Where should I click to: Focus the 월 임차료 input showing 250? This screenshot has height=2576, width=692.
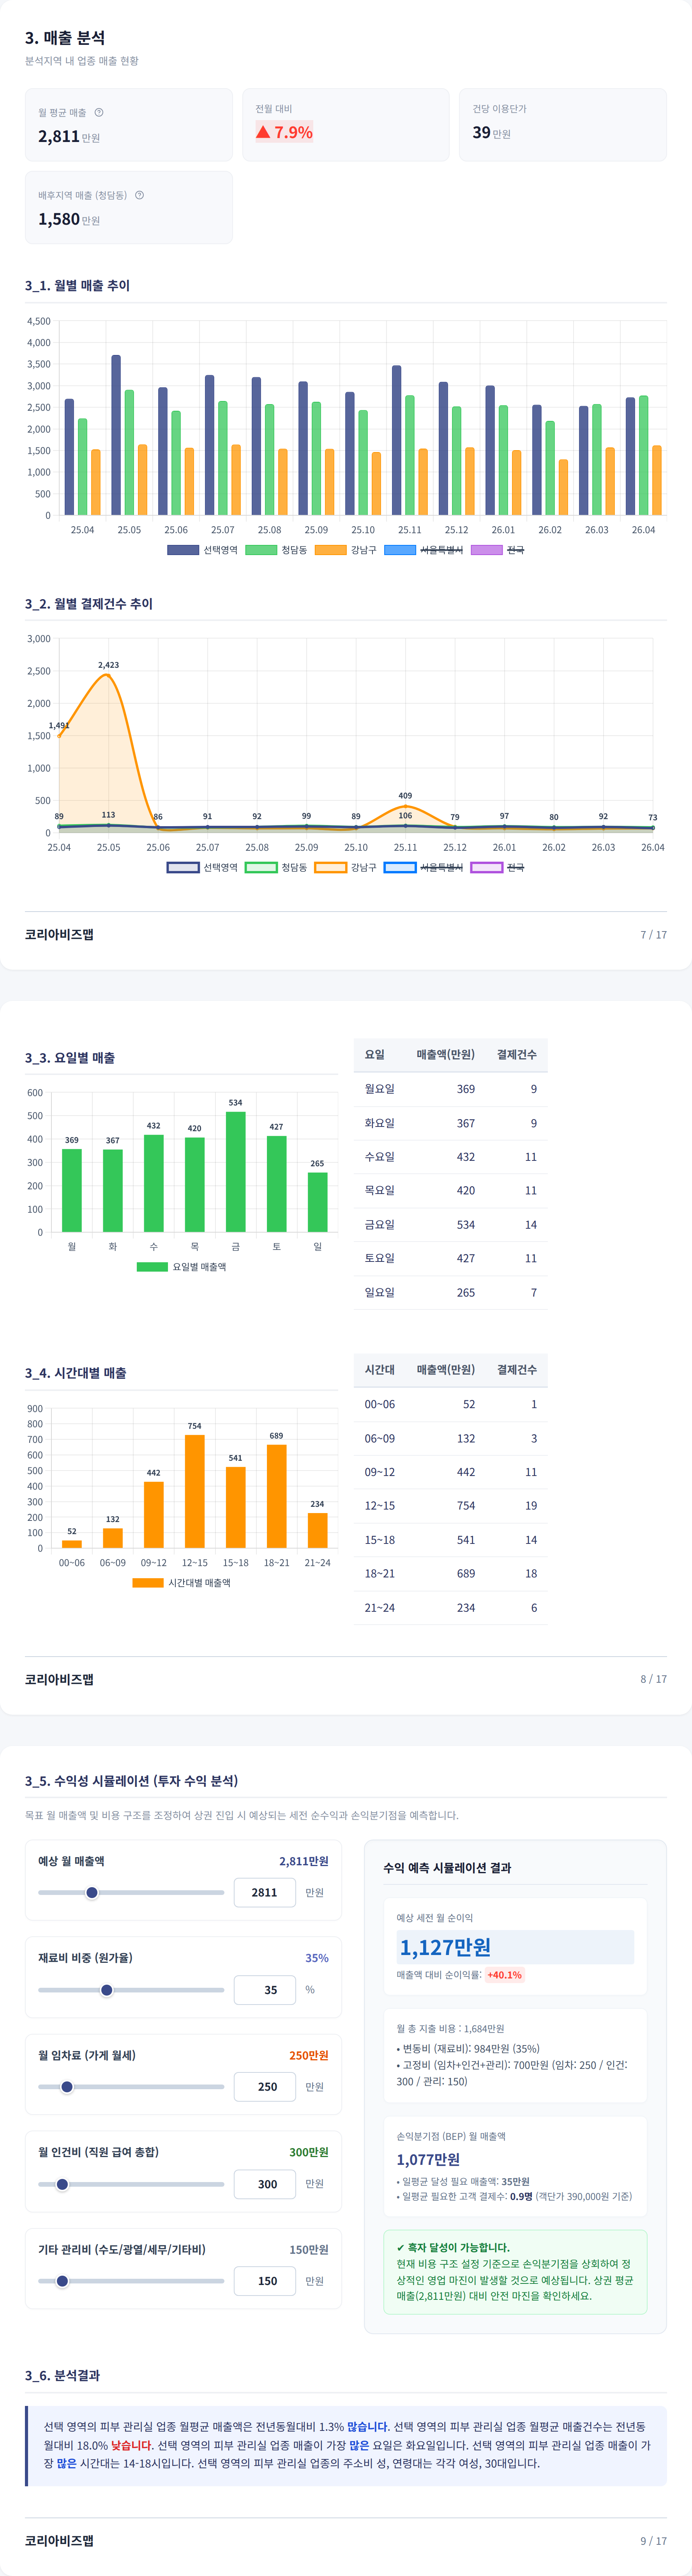(x=265, y=2087)
